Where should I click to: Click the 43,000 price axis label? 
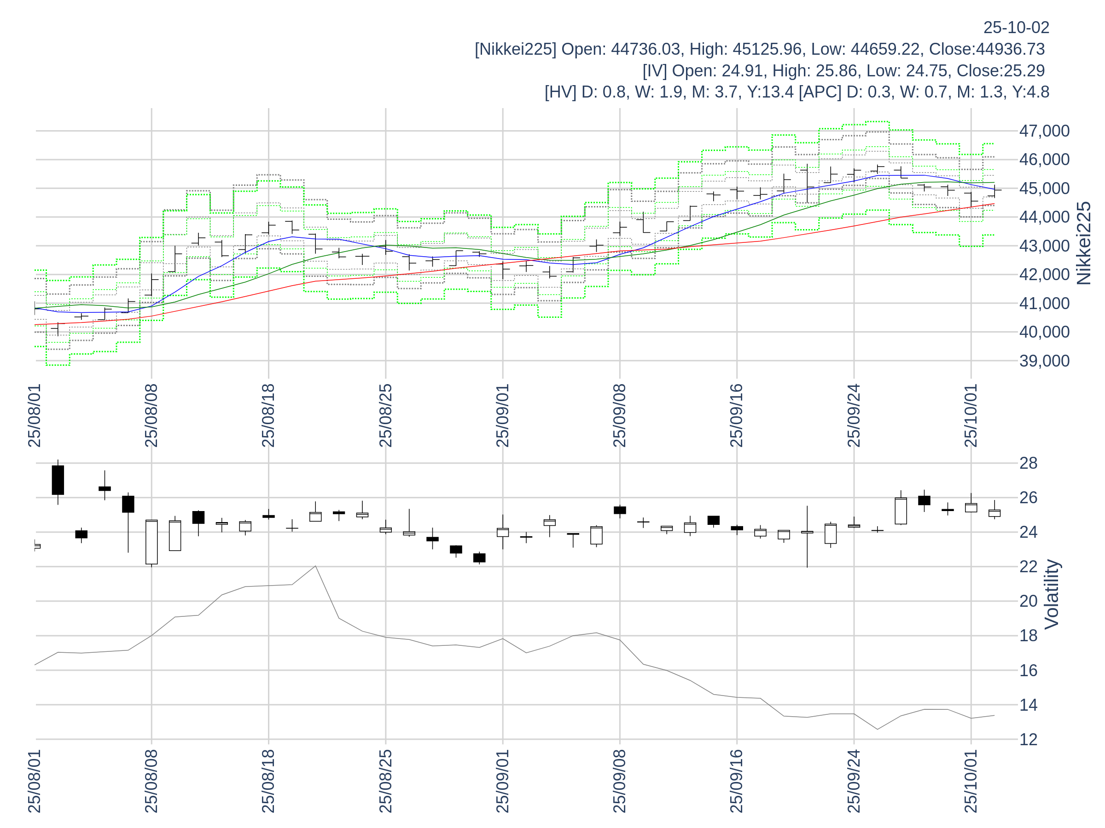[x=1044, y=246]
